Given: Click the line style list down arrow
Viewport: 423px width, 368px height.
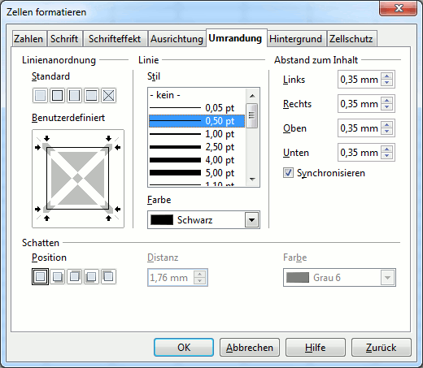Looking at the screenshot, I should tap(252, 180).
